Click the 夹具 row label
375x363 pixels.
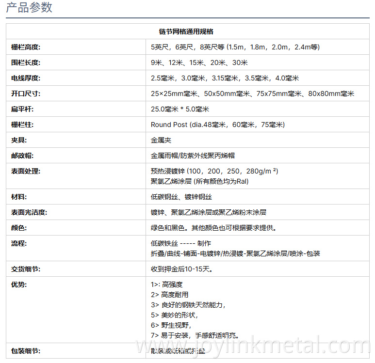[x=19, y=140]
